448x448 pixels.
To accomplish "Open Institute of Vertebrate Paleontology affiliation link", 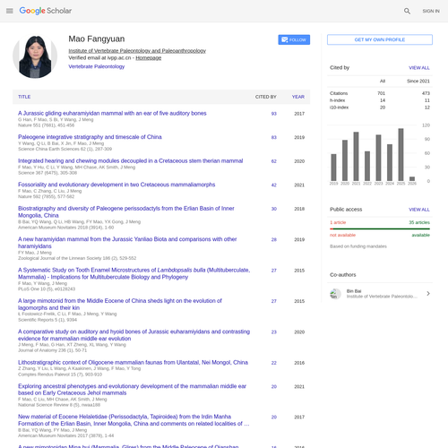I will [x=137, y=51].
